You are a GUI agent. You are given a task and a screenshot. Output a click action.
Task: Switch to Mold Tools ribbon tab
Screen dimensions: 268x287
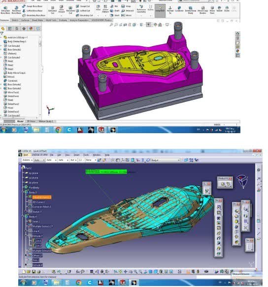(51, 20)
